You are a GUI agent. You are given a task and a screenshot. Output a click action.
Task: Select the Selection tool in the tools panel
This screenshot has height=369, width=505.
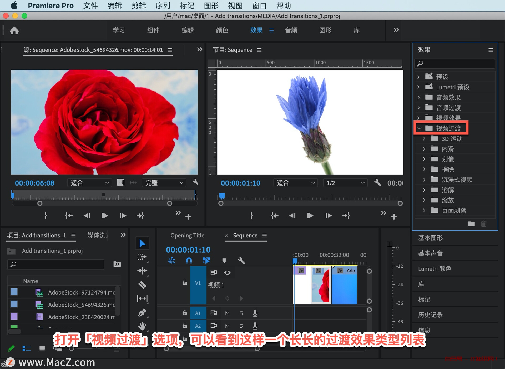click(142, 243)
